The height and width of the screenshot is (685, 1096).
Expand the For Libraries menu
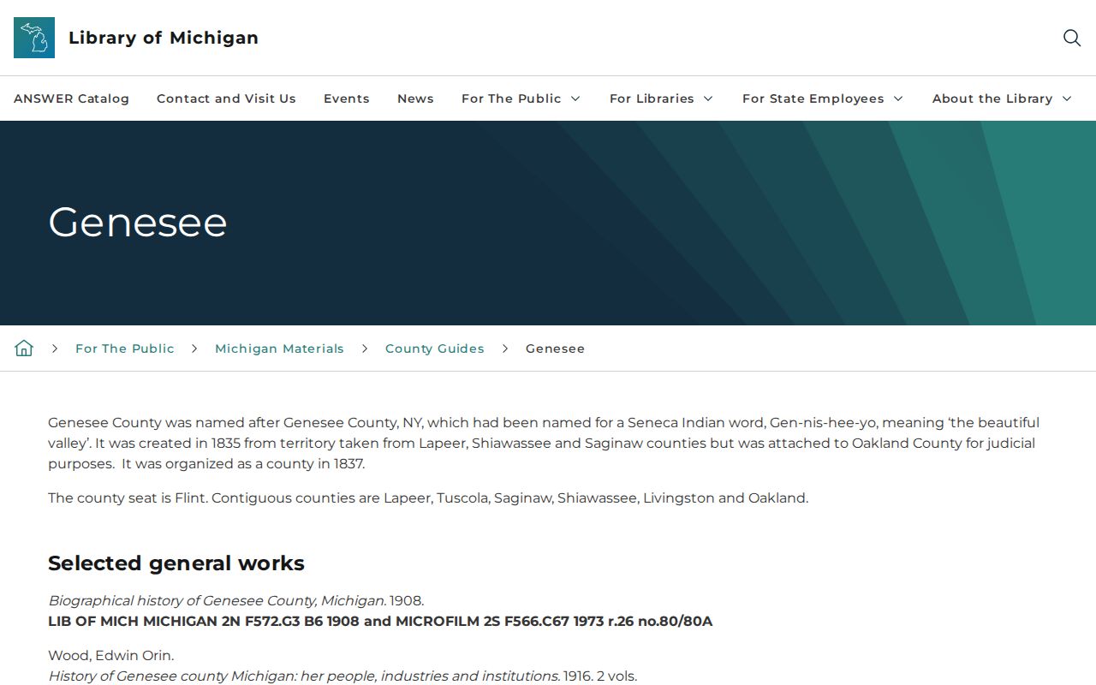(661, 98)
